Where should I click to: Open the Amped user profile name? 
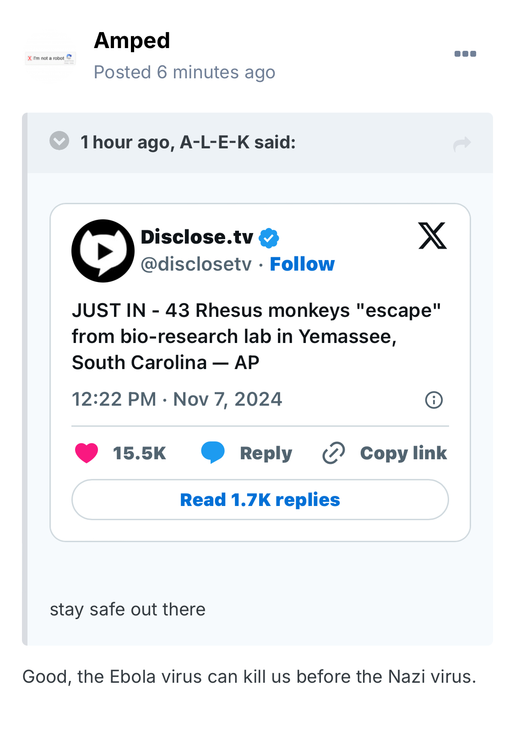[132, 41]
